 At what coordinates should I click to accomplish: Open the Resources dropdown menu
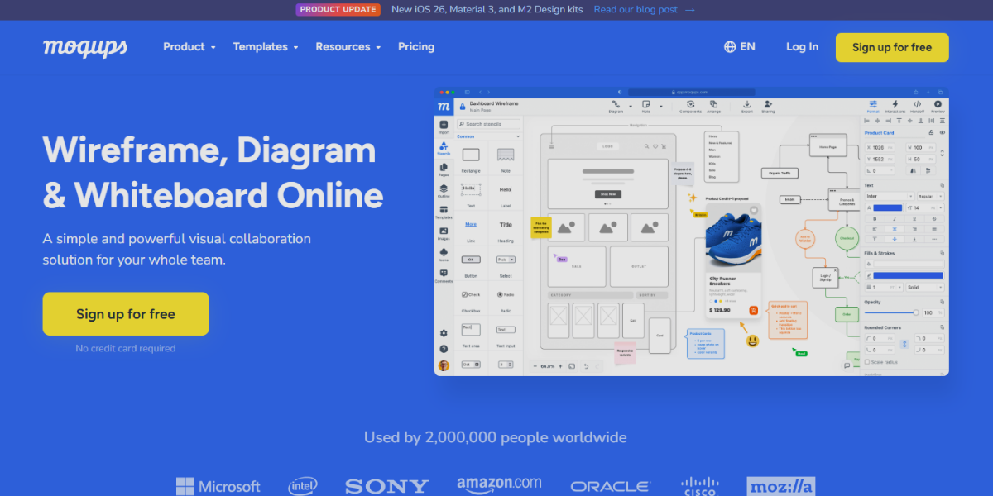tap(348, 47)
